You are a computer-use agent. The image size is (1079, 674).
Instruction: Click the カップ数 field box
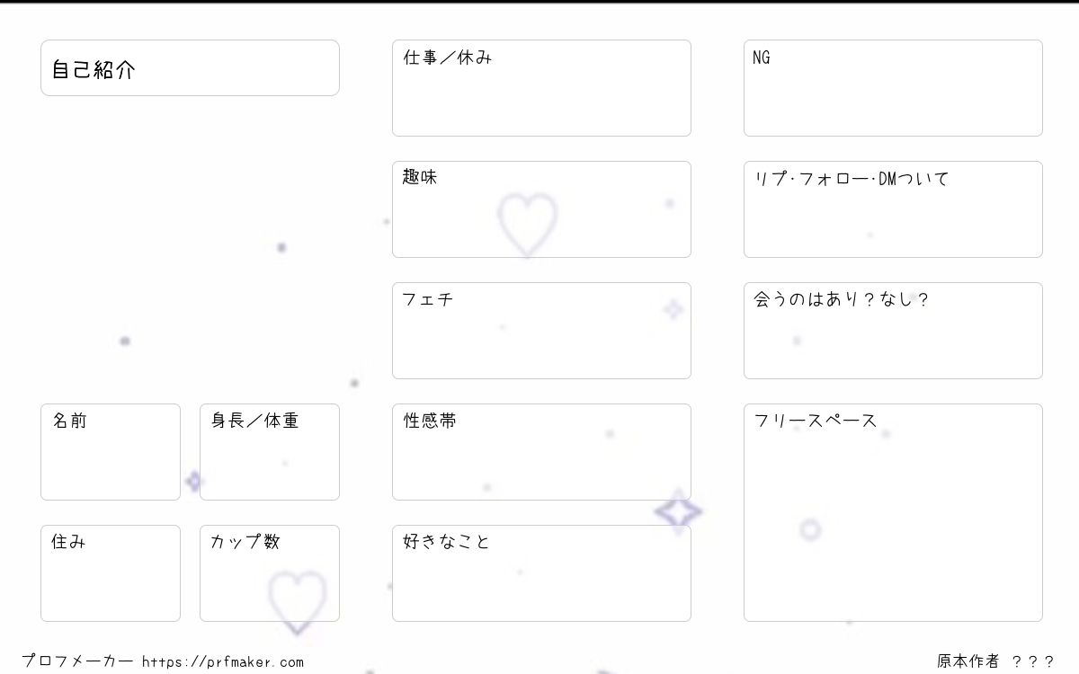[x=270, y=573]
